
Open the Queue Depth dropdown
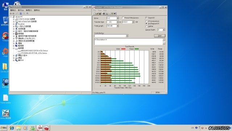[x=163, y=30]
